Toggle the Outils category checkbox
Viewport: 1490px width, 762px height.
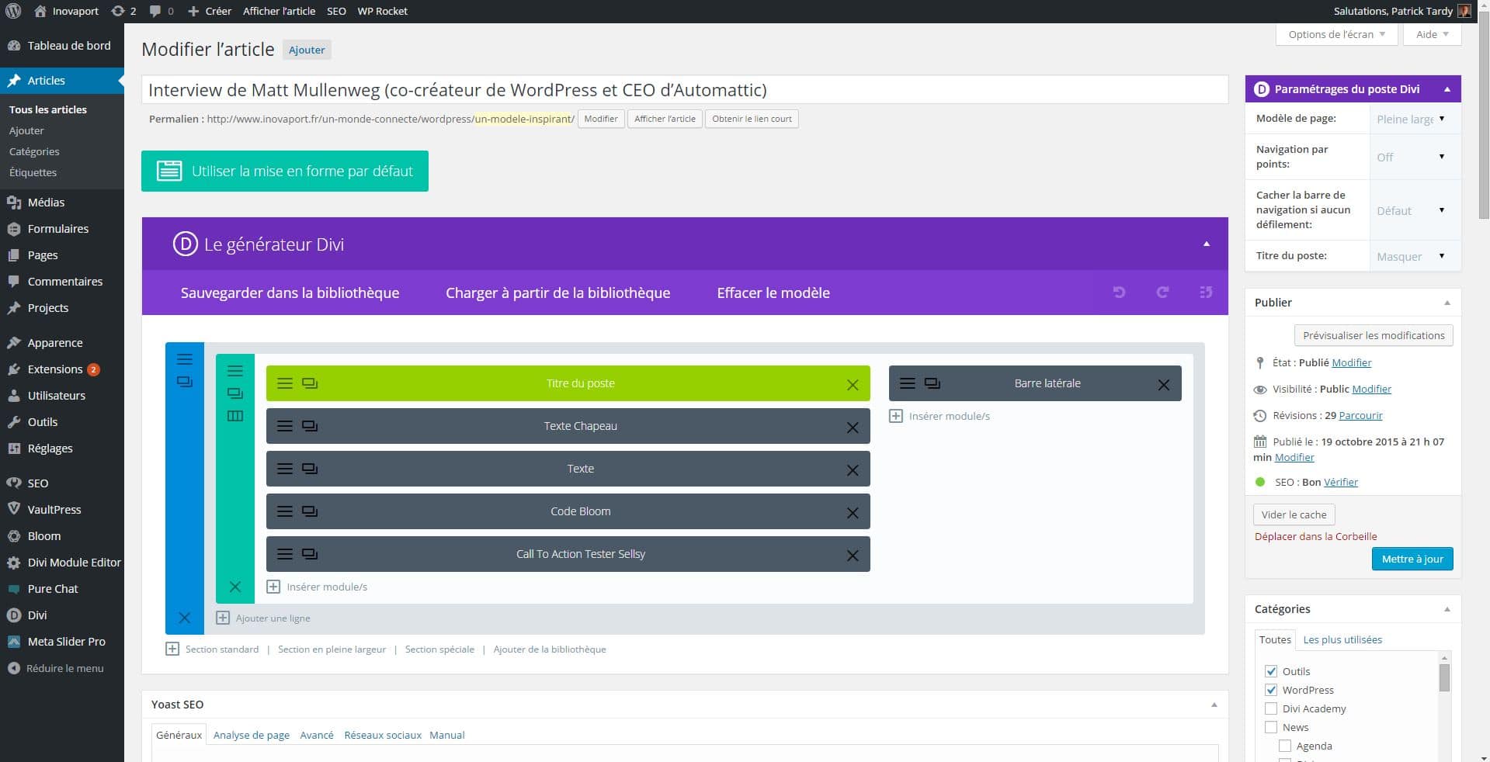click(1271, 671)
